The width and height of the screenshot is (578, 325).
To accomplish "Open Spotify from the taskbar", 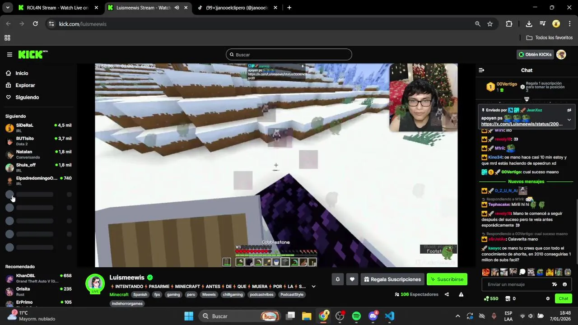I will pyautogui.click(x=356, y=316).
